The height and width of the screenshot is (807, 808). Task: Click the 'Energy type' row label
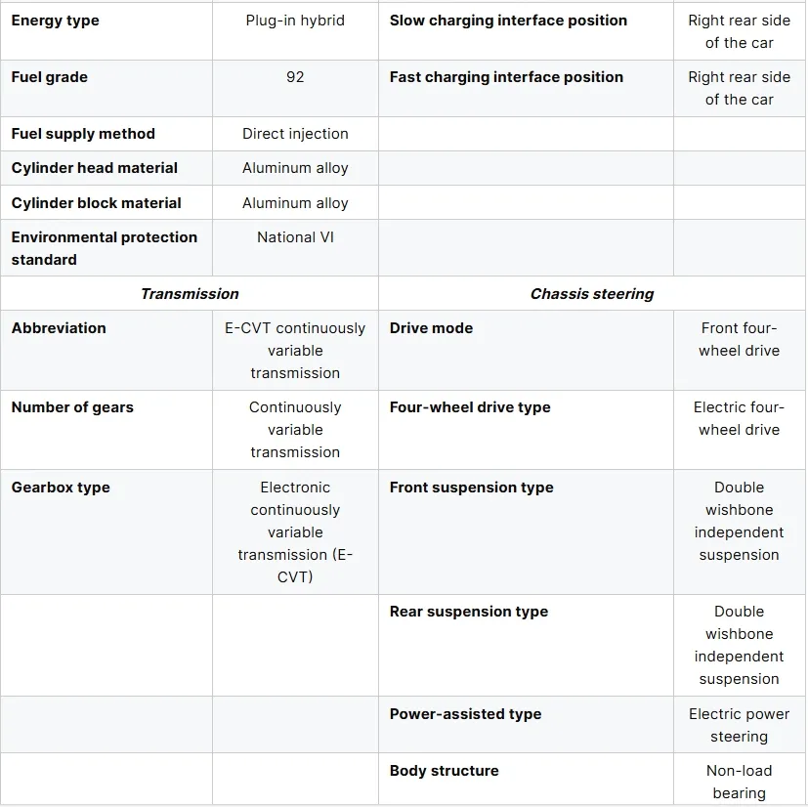(56, 21)
